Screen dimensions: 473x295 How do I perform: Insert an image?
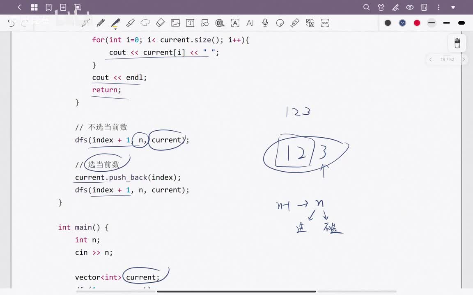coord(175,23)
